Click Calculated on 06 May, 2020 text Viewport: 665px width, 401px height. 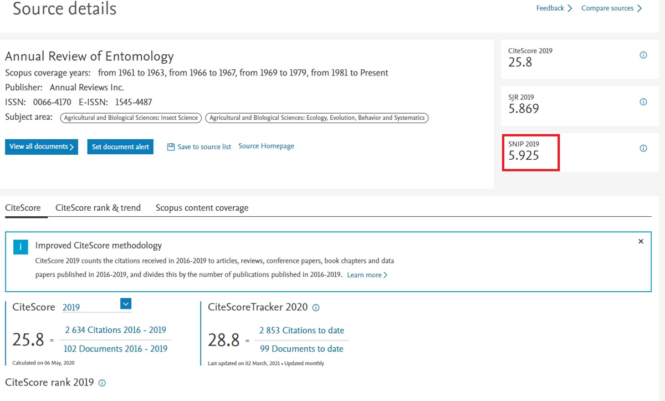[43, 363]
